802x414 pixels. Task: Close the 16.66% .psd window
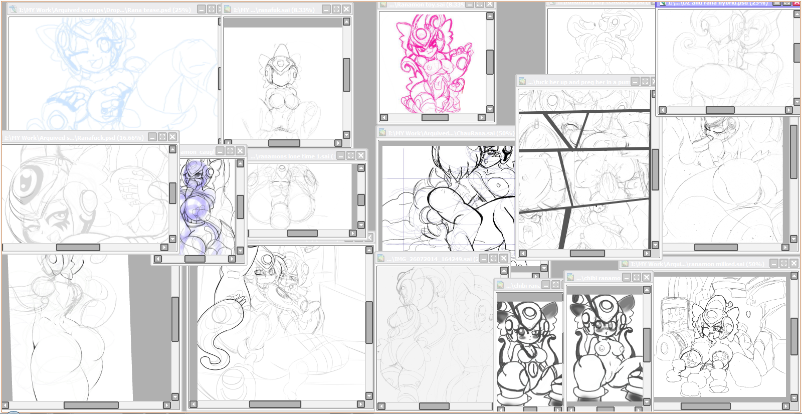pyautogui.click(x=172, y=137)
